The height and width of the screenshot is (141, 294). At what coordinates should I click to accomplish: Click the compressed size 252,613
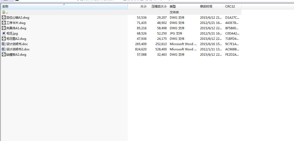pyautogui.click(x=161, y=44)
